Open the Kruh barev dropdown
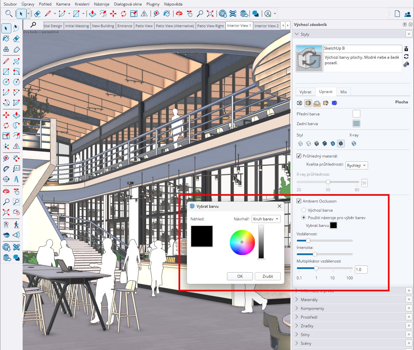414x350 pixels. 266,219
